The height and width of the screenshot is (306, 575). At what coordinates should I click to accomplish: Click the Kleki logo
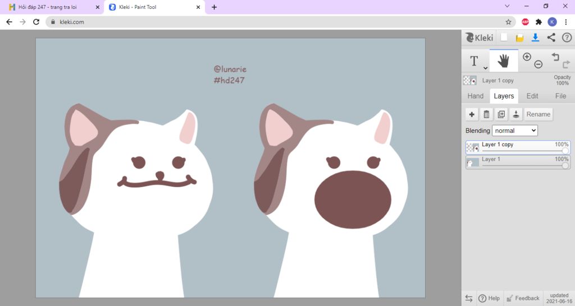point(479,38)
